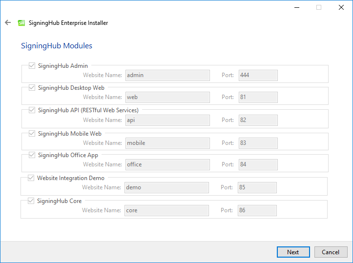353x263 pixels.
Task: Click the SigningHub Office App label
Action: tap(68, 155)
